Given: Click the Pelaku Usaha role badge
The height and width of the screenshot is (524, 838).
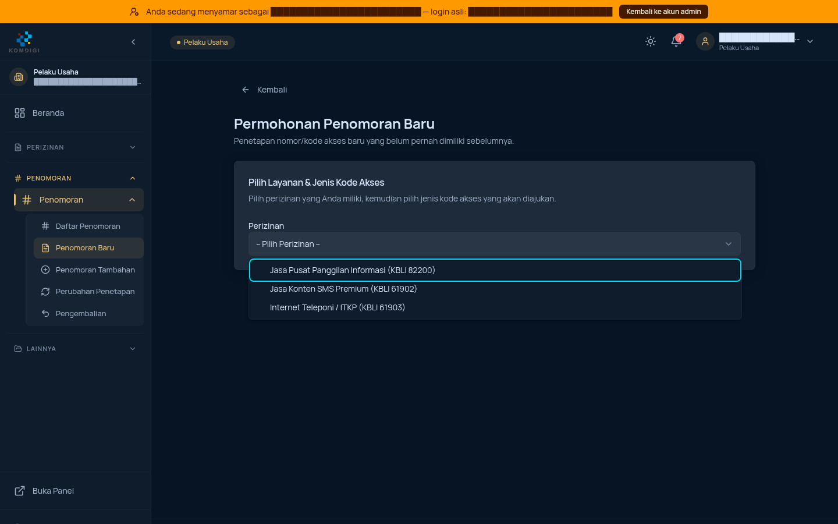Looking at the screenshot, I should [203, 43].
